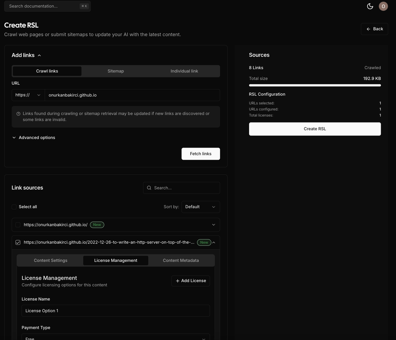The height and width of the screenshot is (340, 396).
Task: Check the onurkanbakirci.github.io root link
Action: click(x=18, y=225)
